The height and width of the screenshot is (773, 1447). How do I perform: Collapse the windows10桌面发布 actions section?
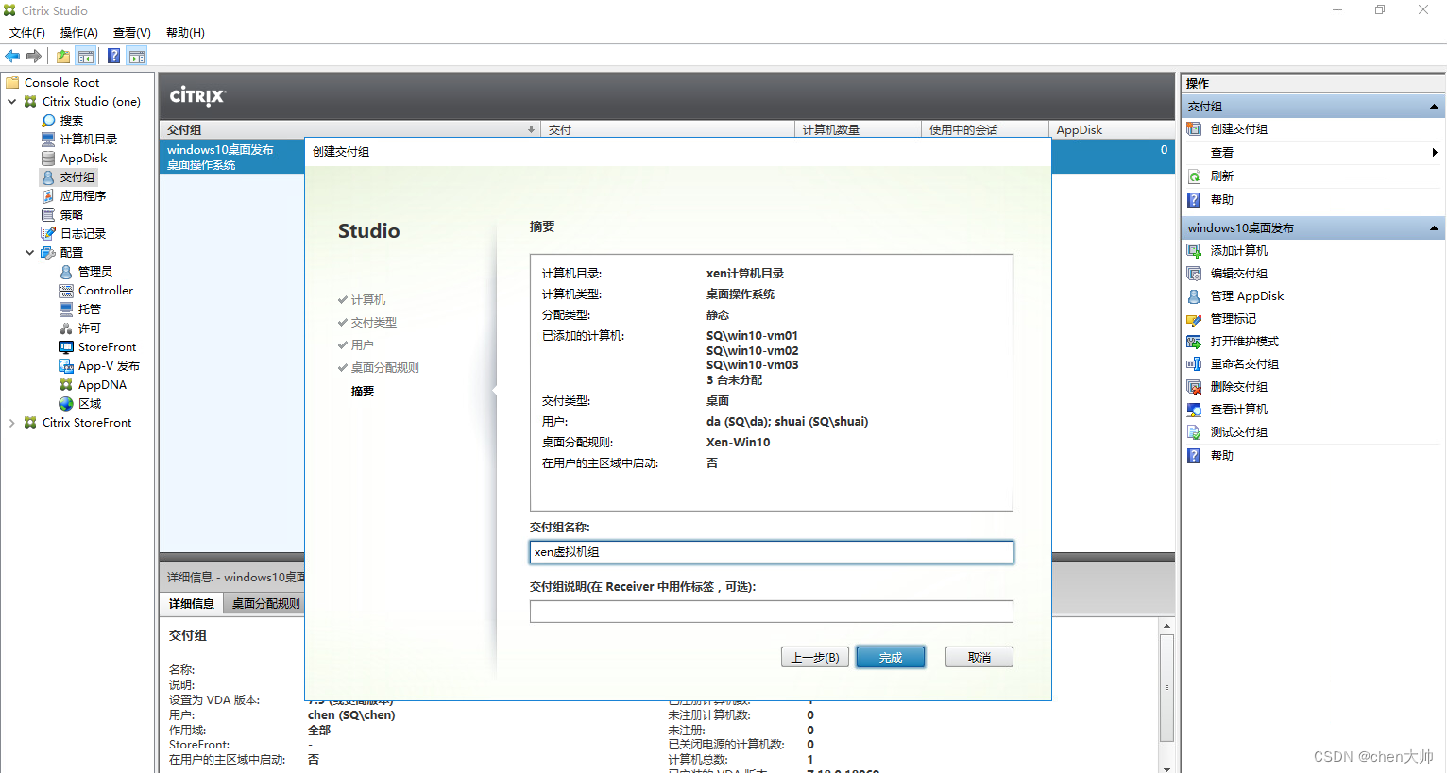[1434, 228]
